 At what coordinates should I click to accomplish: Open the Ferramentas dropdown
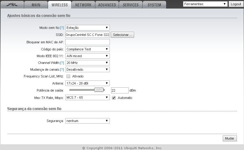point(205,4)
